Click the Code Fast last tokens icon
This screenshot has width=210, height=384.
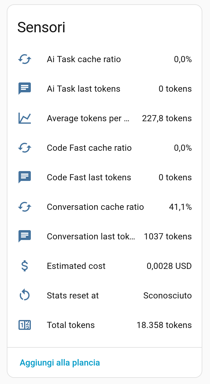(25, 177)
